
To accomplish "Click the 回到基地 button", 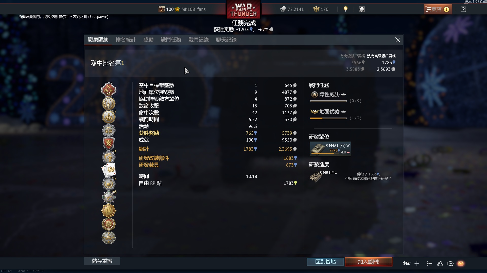I will click(325, 262).
